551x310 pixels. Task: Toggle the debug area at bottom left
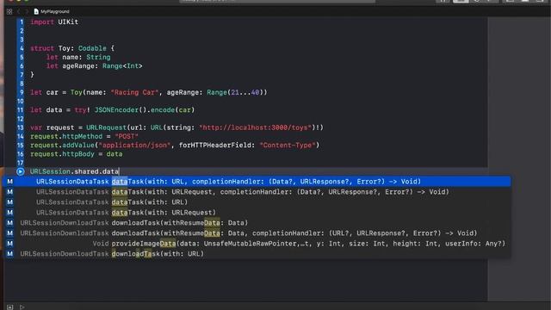[x=9, y=307]
